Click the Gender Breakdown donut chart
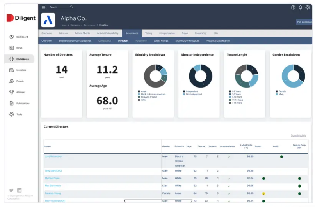Viewport: 315px width, 207px height. coord(293,76)
